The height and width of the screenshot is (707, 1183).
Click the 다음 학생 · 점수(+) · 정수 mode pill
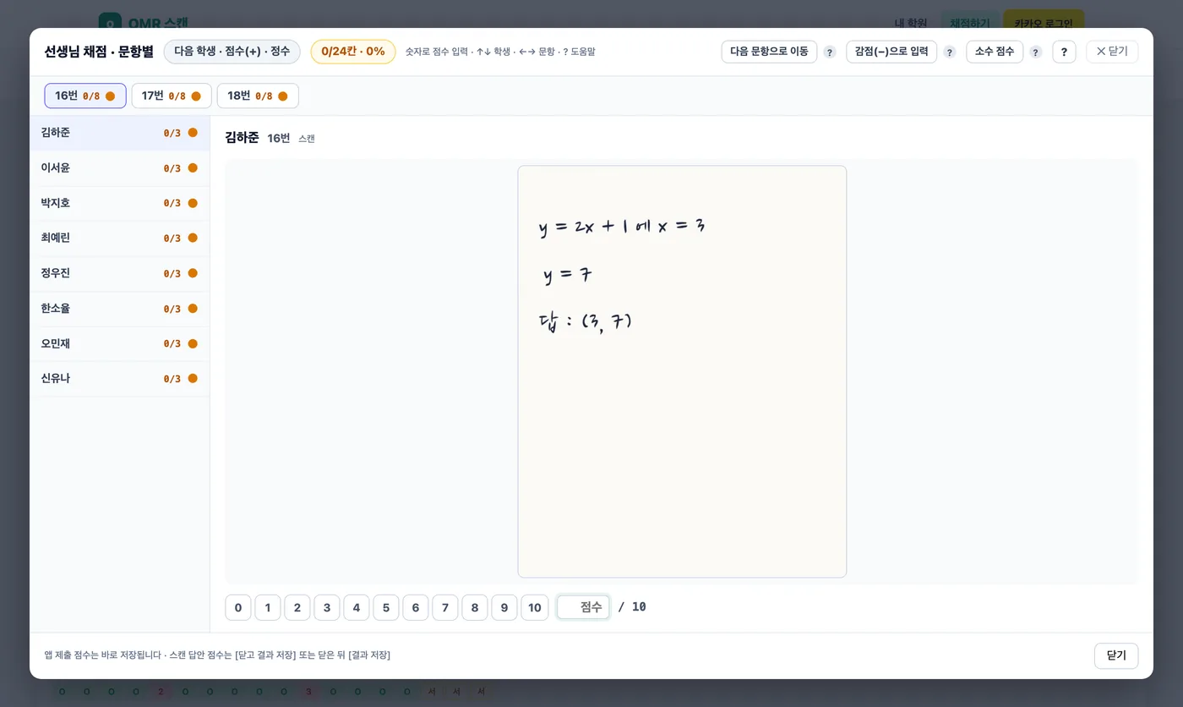232,52
